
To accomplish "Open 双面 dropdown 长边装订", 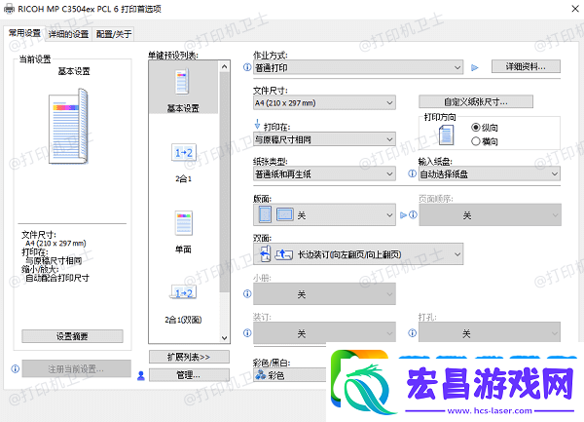I will click(x=358, y=254).
